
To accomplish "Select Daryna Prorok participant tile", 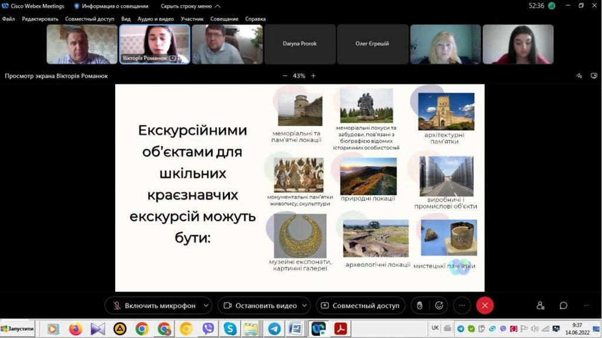I will pos(300,44).
